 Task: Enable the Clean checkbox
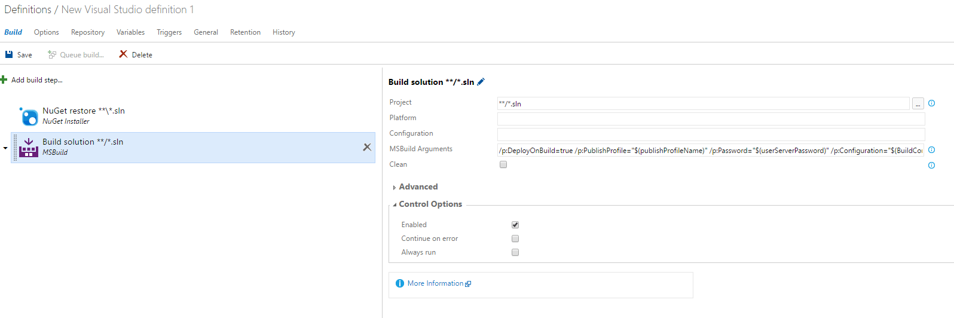[503, 164]
